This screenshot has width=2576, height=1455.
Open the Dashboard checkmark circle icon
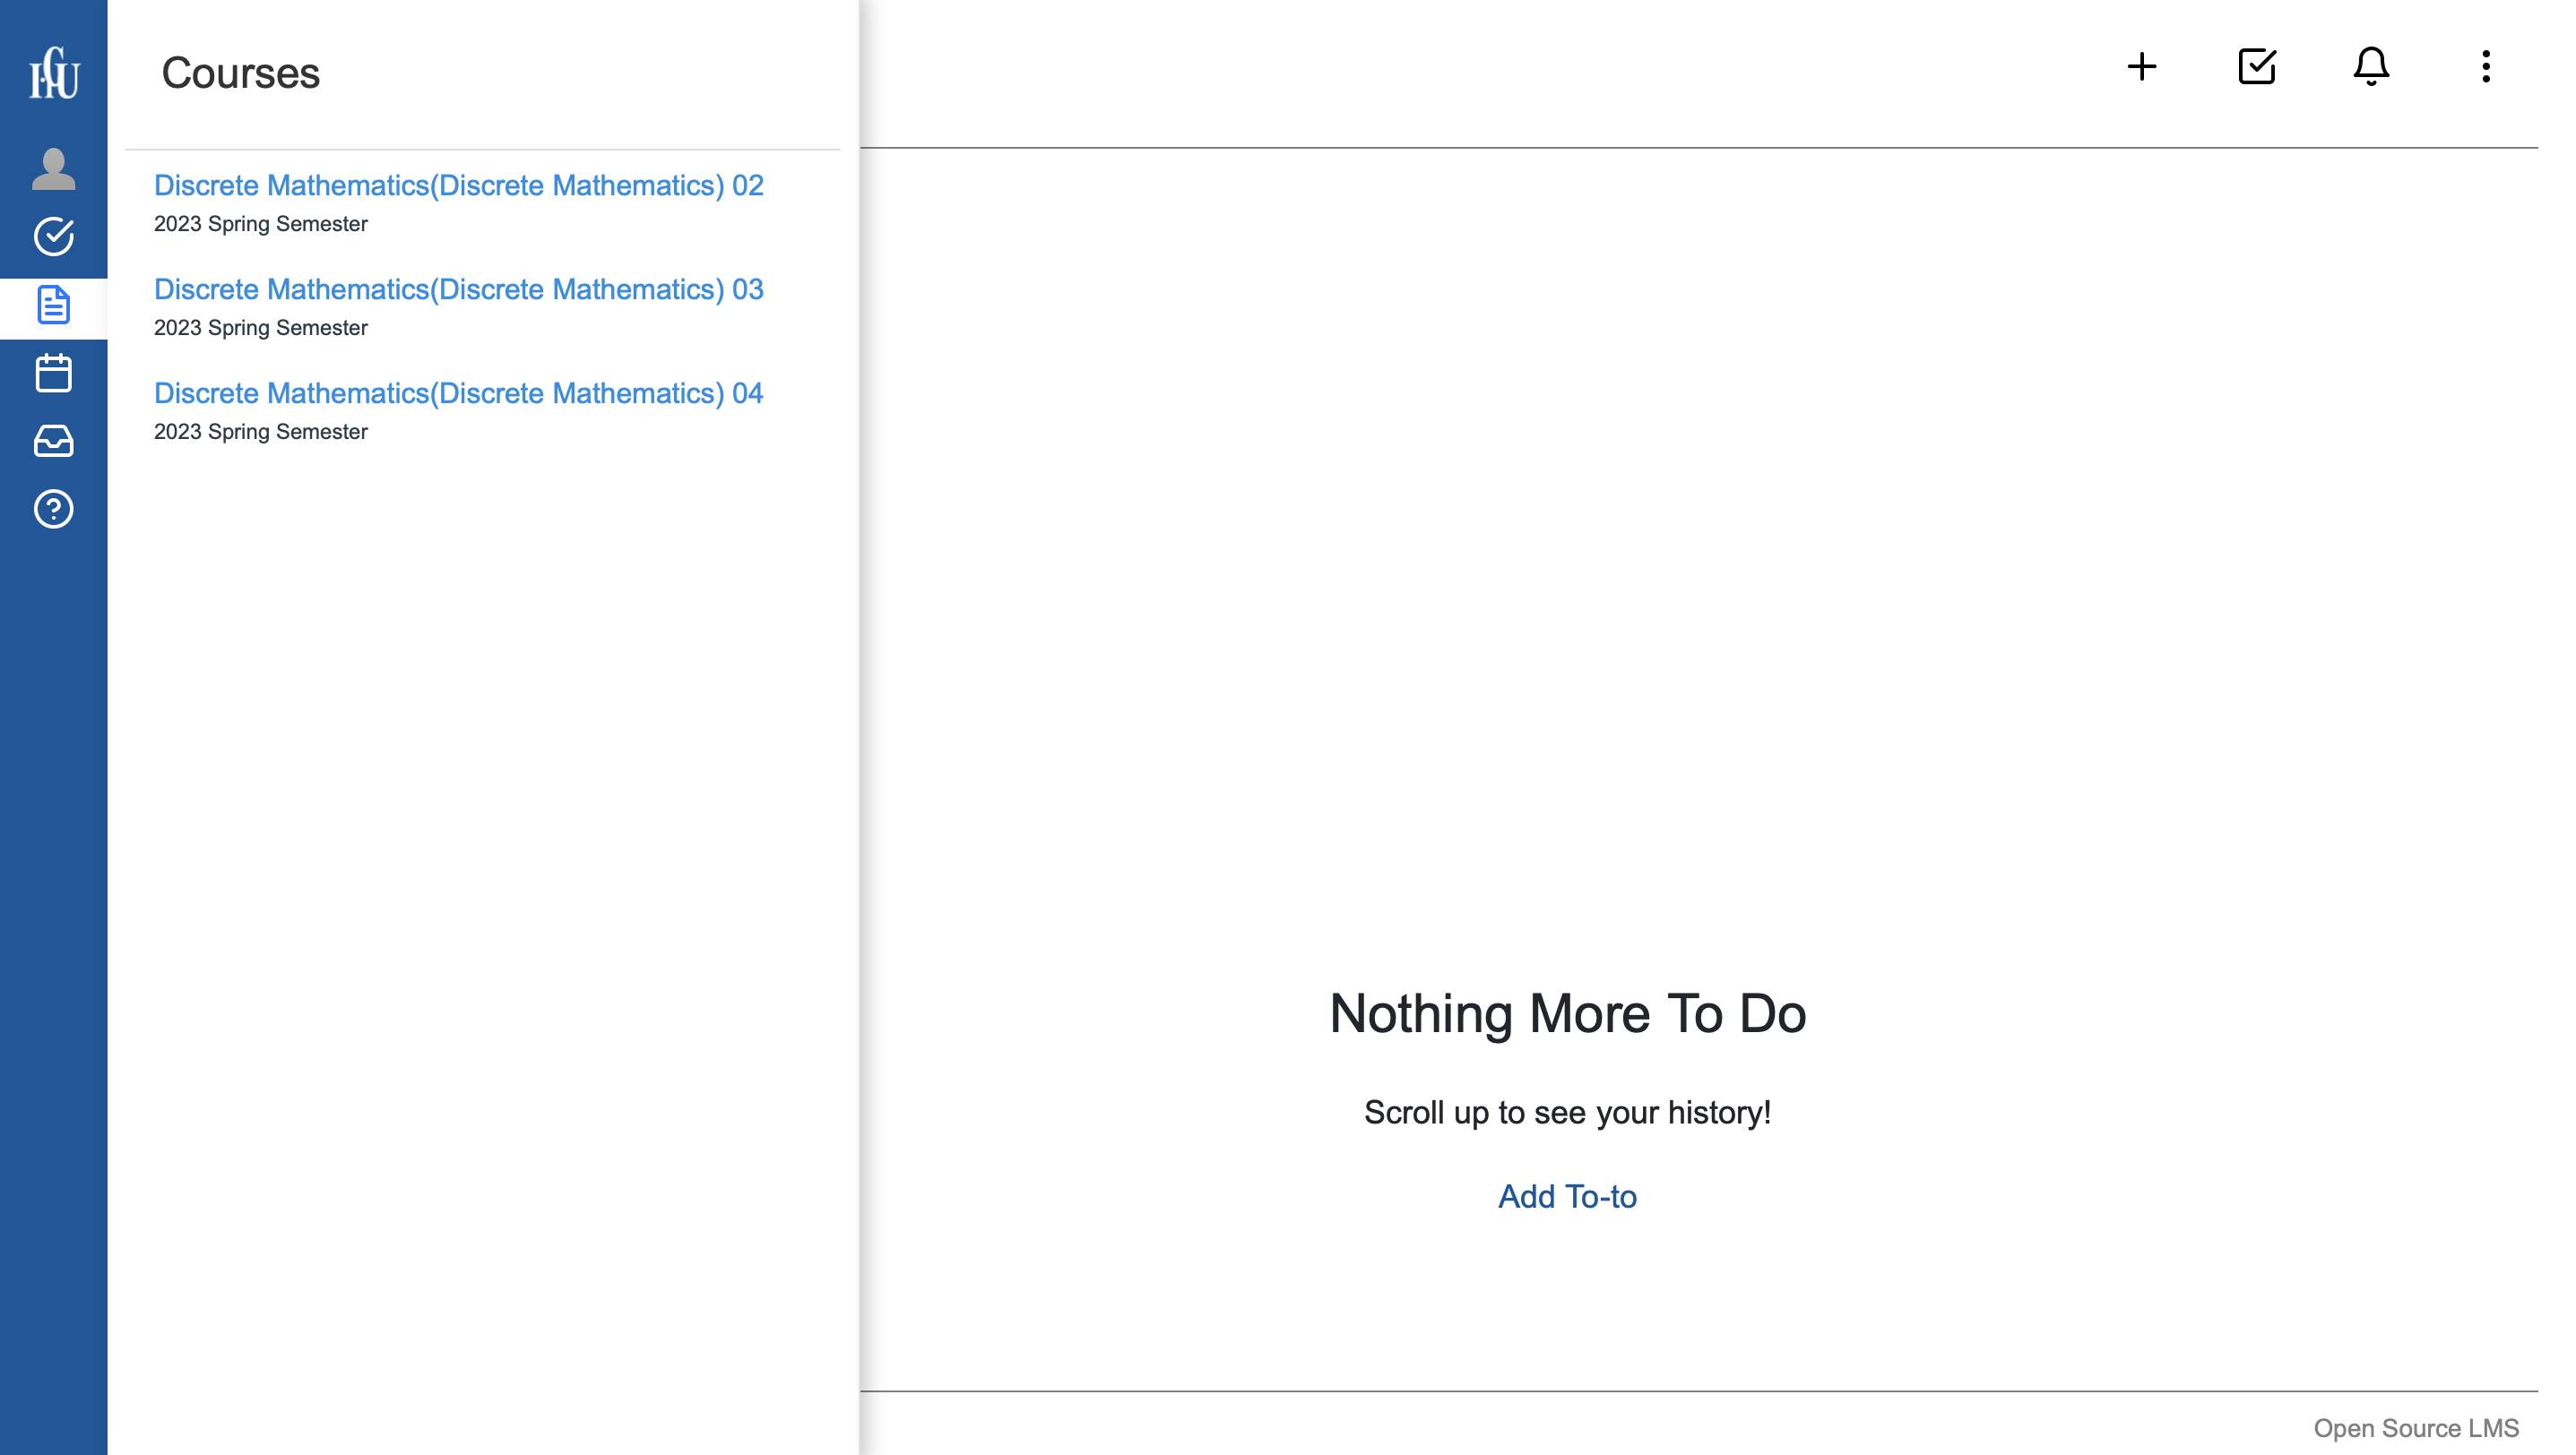pyautogui.click(x=54, y=237)
